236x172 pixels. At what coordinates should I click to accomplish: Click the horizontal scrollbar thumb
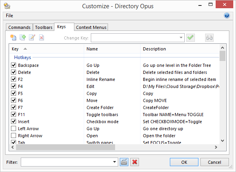(x=65, y=147)
